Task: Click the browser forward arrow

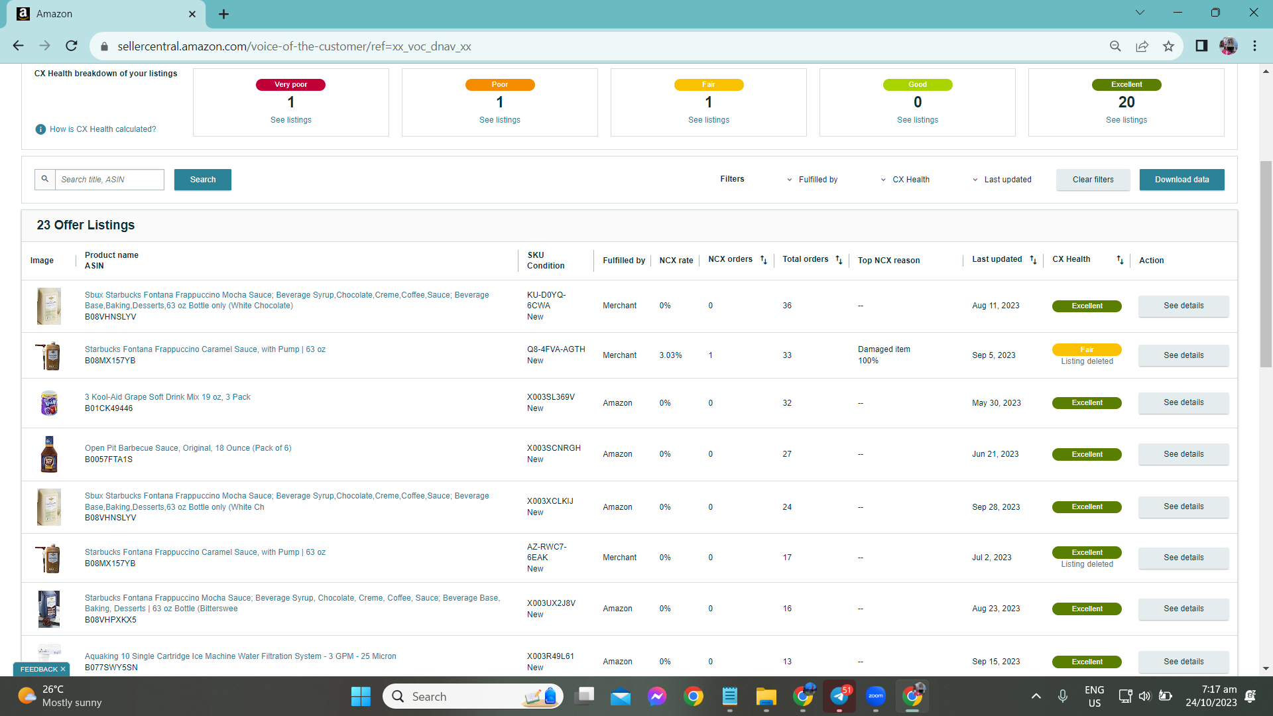Action: pos(44,46)
